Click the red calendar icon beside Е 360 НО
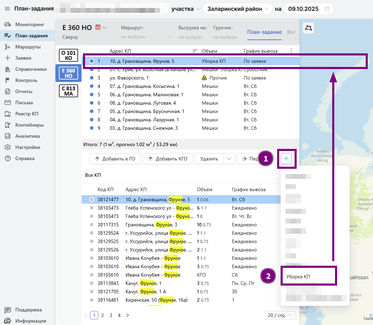This screenshot has height=325, width=373. pyautogui.click(x=98, y=27)
